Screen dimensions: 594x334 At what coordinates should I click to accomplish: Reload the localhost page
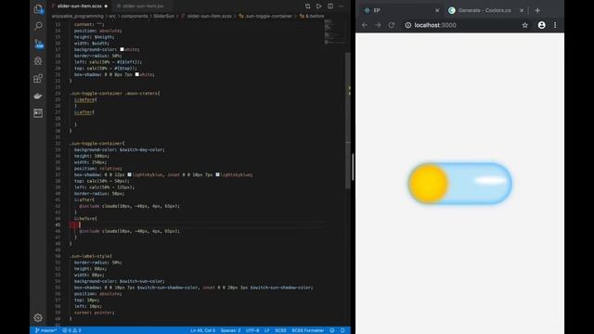pyautogui.click(x=392, y=25)
